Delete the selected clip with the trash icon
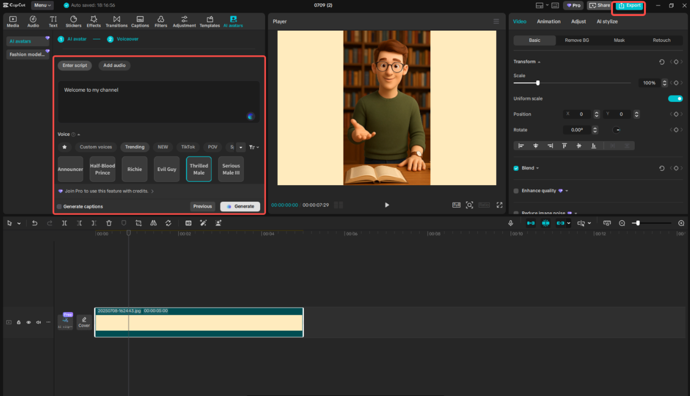The width and height of the screenshot is (690, 396). [x=109, y=222]
